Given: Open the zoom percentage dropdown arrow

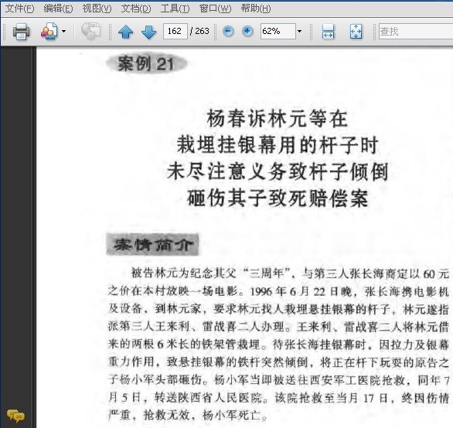Looking at the screenshot, I should tap(300, 31).
